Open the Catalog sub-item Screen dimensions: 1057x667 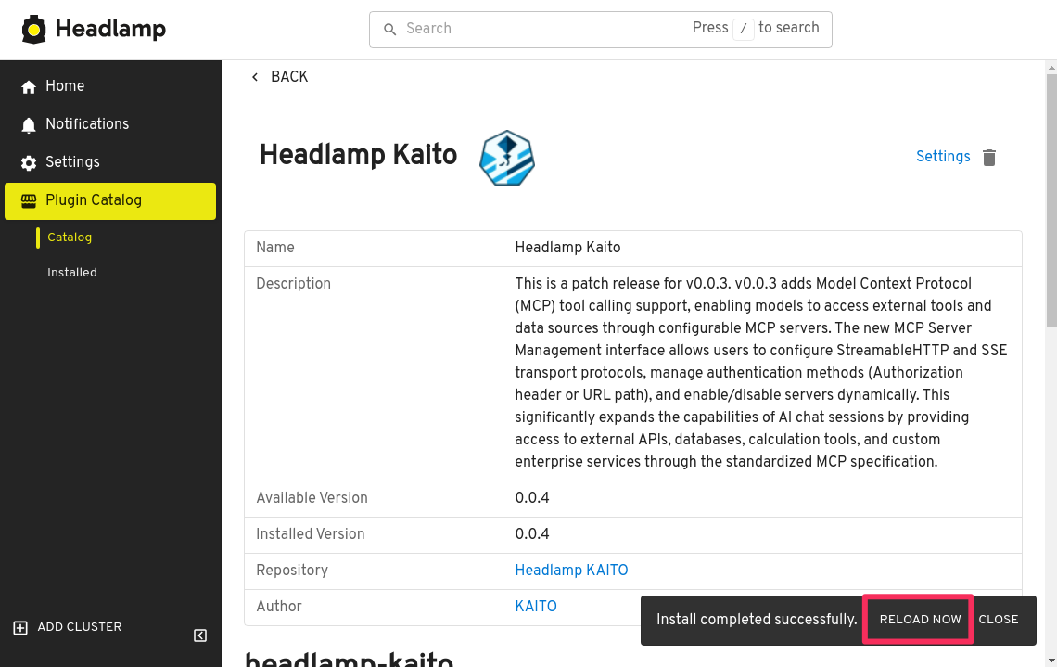click(x=70, y=237)
